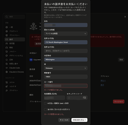Click the 時間と集中 icon
This screenshot has height=125, width=128.
(7, 64)
